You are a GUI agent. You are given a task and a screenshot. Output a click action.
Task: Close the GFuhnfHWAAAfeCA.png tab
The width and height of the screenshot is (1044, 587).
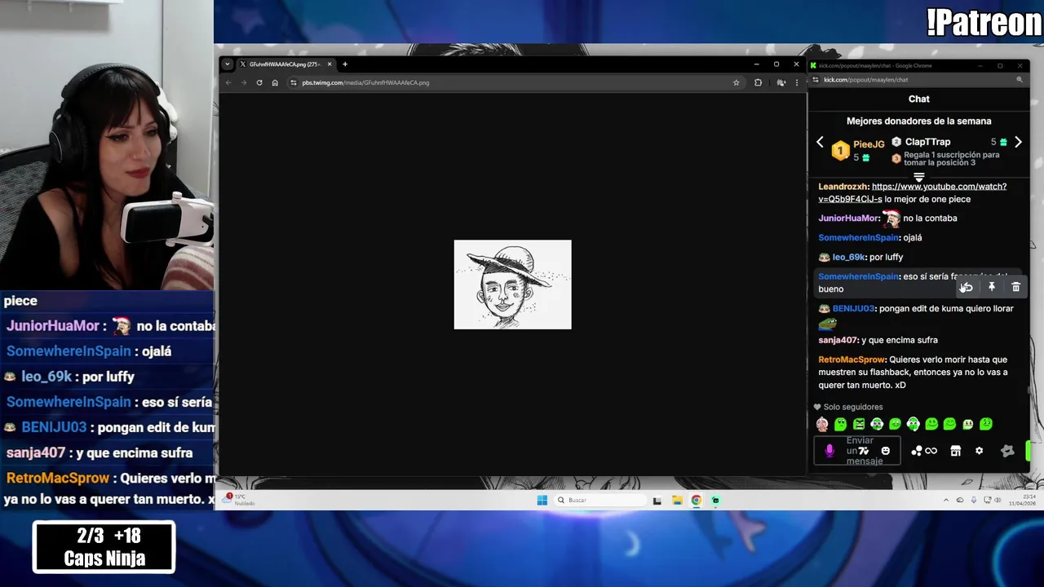click(330, 64)
